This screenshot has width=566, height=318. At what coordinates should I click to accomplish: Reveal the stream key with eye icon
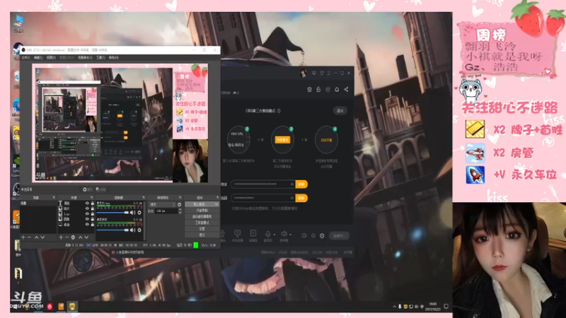pos(291,198)
